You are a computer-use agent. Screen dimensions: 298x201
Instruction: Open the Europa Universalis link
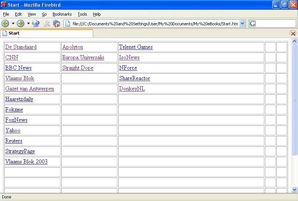coord(83,57)
